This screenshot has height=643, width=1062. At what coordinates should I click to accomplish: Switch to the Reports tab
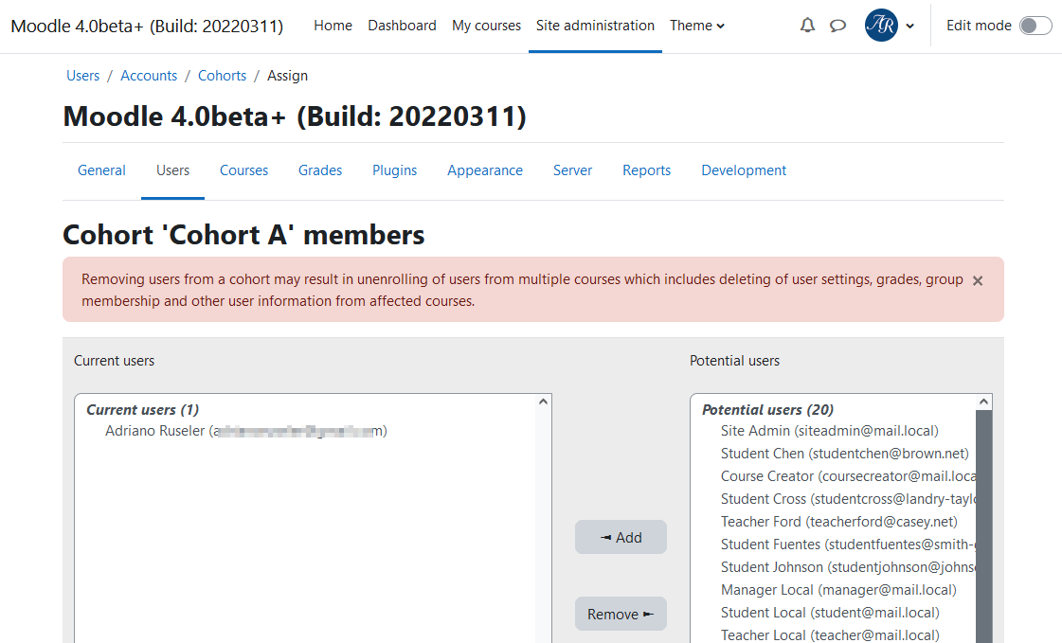tap(647, 170)
